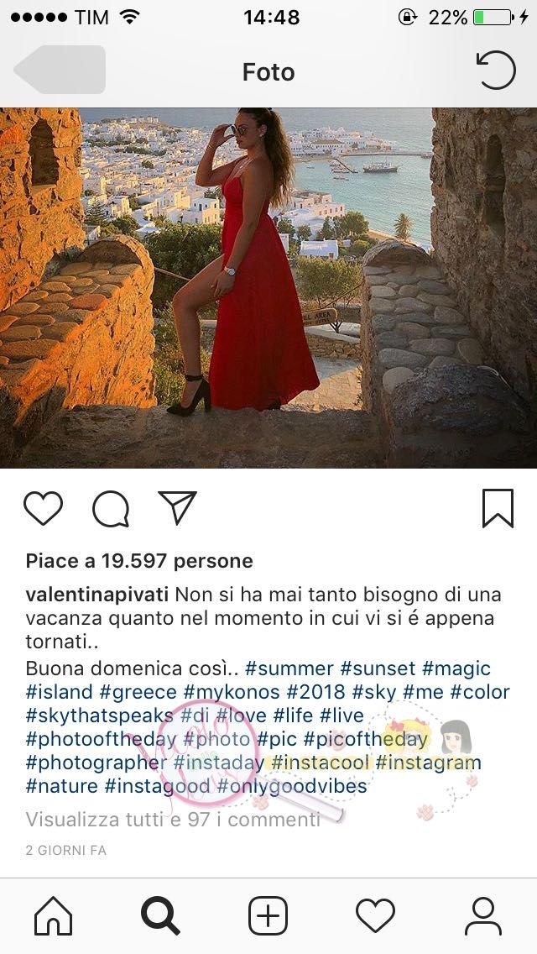Tap the heart like icon under photo
Image resolution: width=537 pixels, height=954 pixels.
click(43, 508)
